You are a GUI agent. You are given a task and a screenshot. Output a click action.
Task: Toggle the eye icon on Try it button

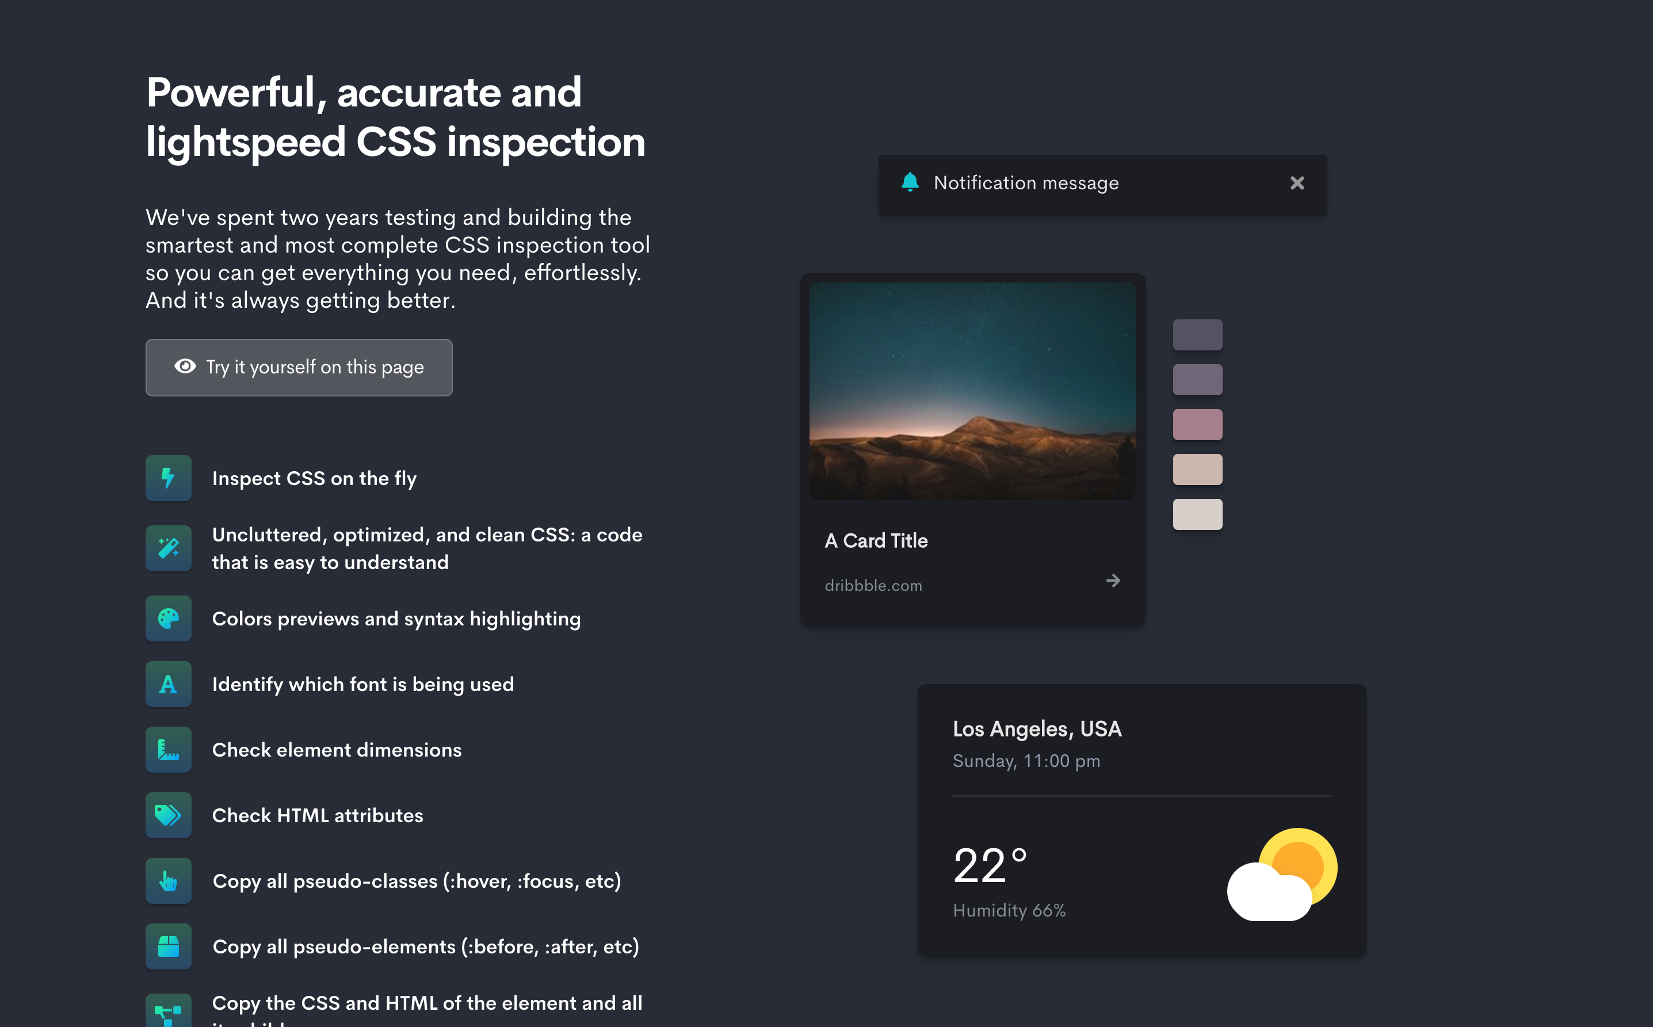click(184, 365)
